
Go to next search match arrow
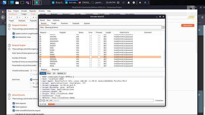click(51, 100)
